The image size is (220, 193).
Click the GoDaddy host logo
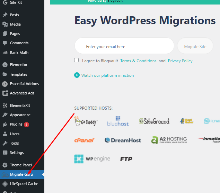coord(86,121)
